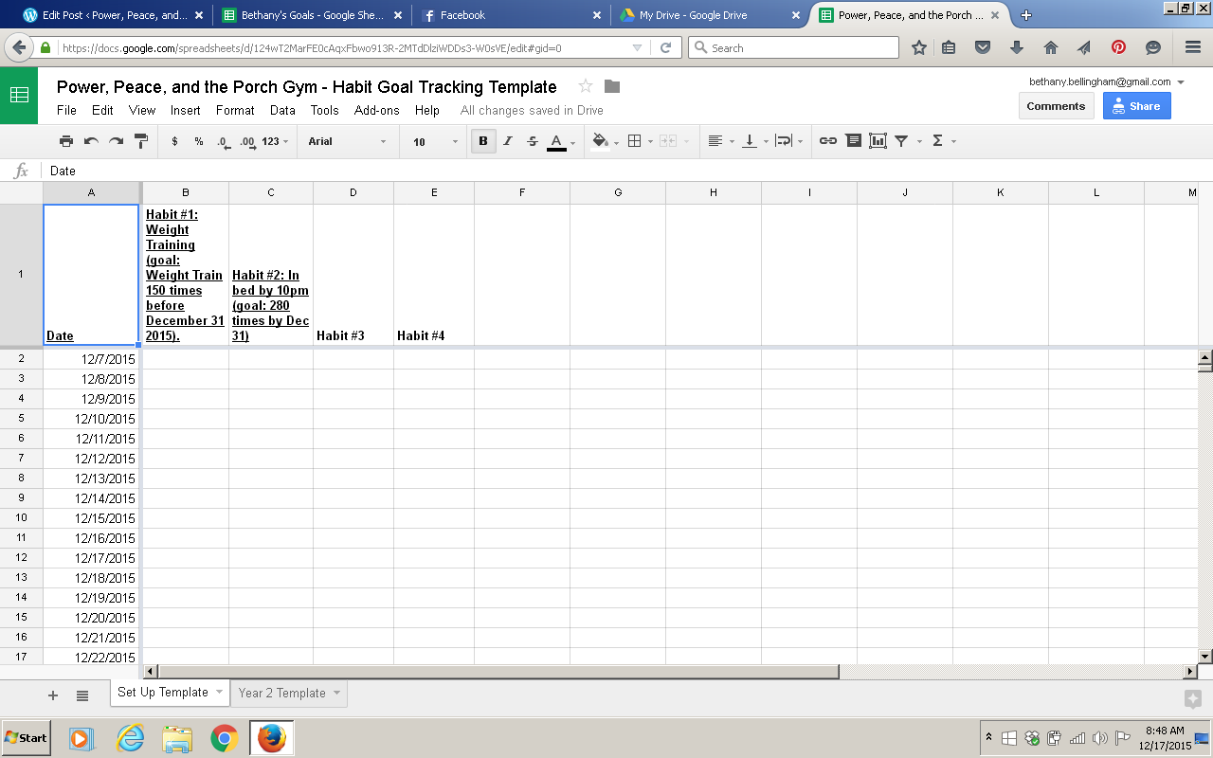Click the Insert chart icon

(x=878, y=141)
